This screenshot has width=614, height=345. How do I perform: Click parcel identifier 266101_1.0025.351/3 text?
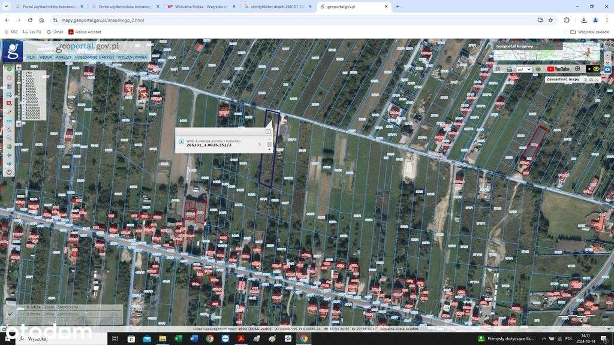209,145
